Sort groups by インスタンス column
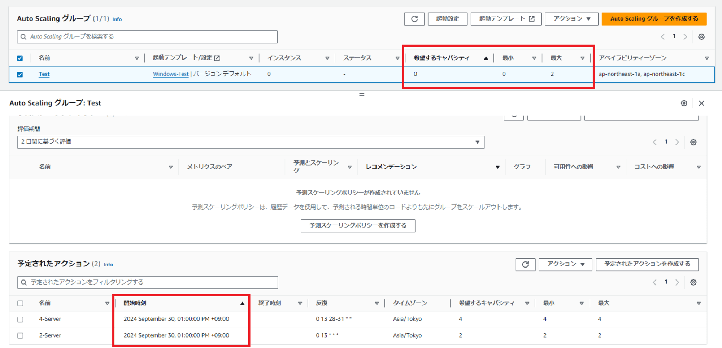Image resolution: width=722 pixels, height=348 pixels. pos(327,58)
